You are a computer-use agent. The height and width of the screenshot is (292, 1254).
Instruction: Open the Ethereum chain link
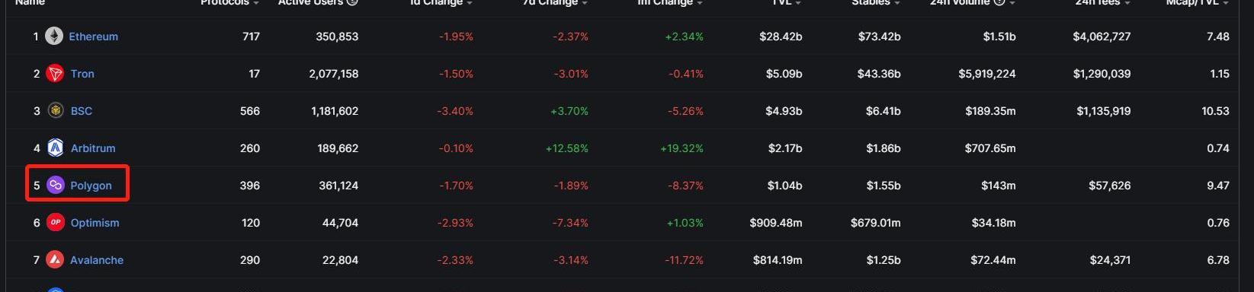point(93,36)
